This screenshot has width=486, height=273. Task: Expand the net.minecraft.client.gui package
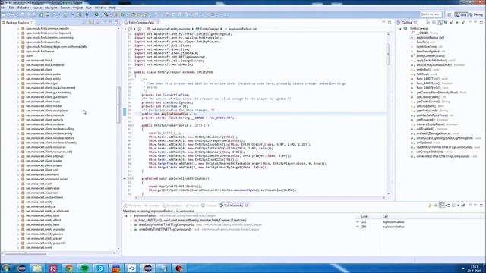click(18, 83)
